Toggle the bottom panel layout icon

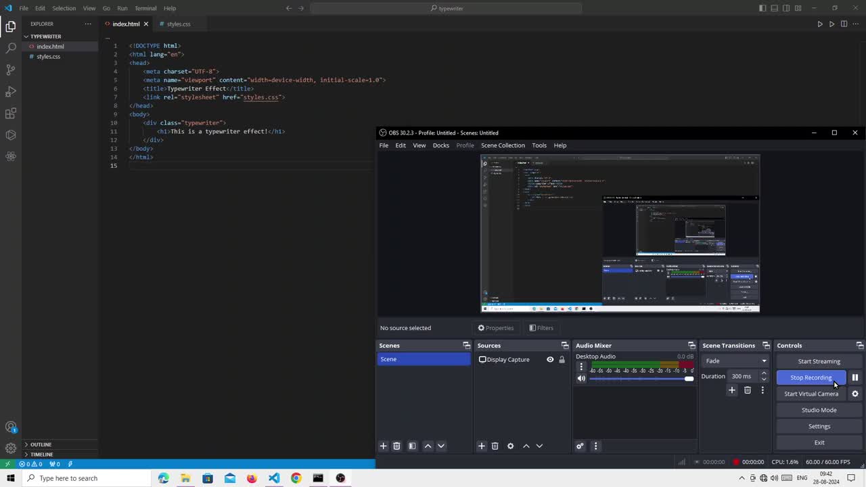point(775,8)
